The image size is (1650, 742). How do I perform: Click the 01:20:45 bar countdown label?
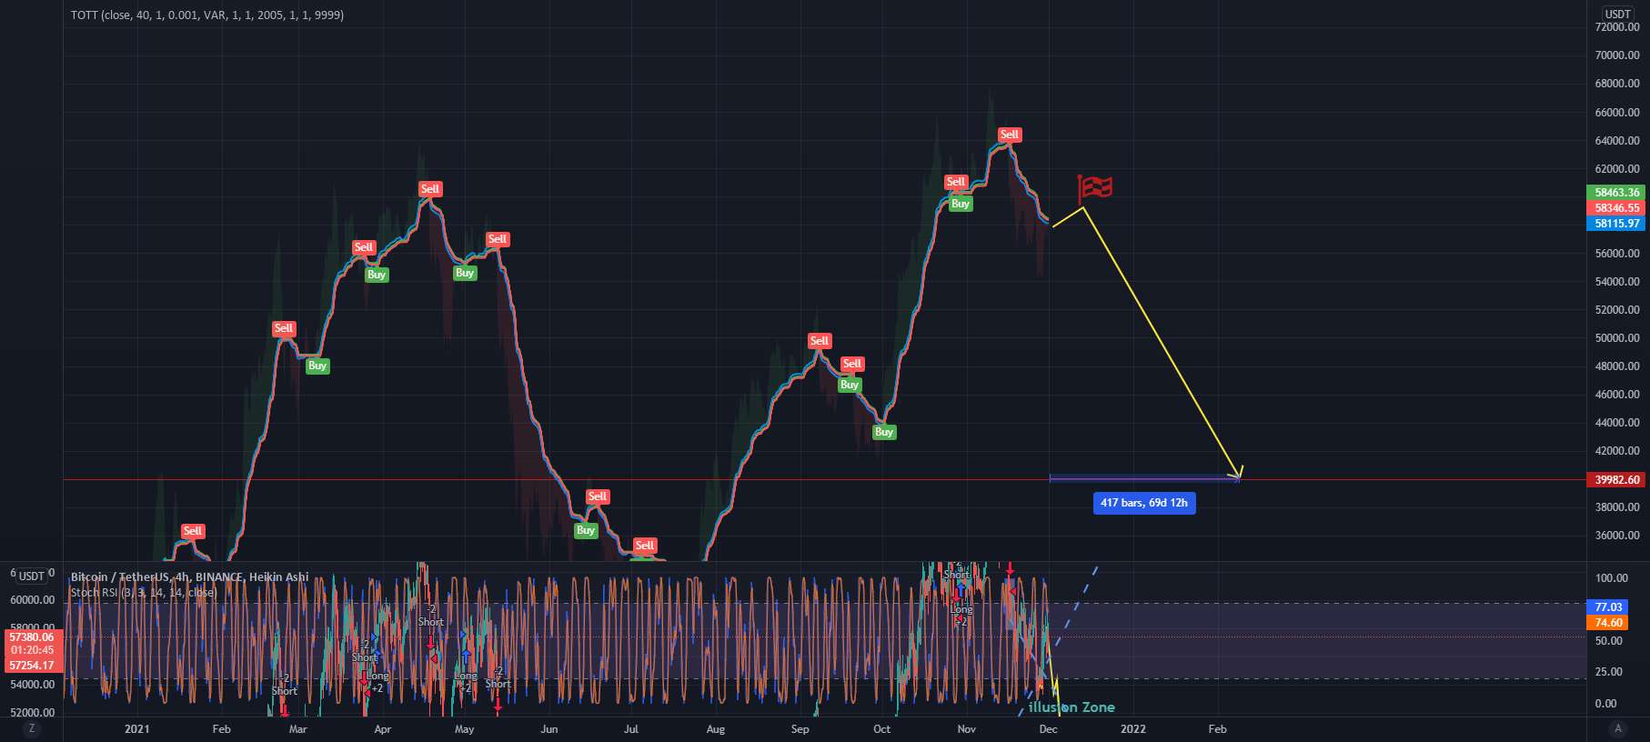pos(32,651)
